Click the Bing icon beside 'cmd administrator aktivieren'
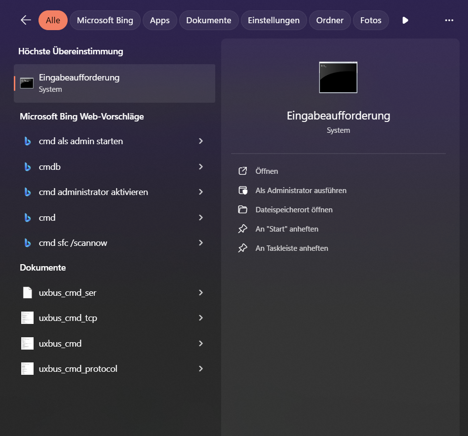The height and width of the screenshot is (436, 468). click(x=28, y=192)
